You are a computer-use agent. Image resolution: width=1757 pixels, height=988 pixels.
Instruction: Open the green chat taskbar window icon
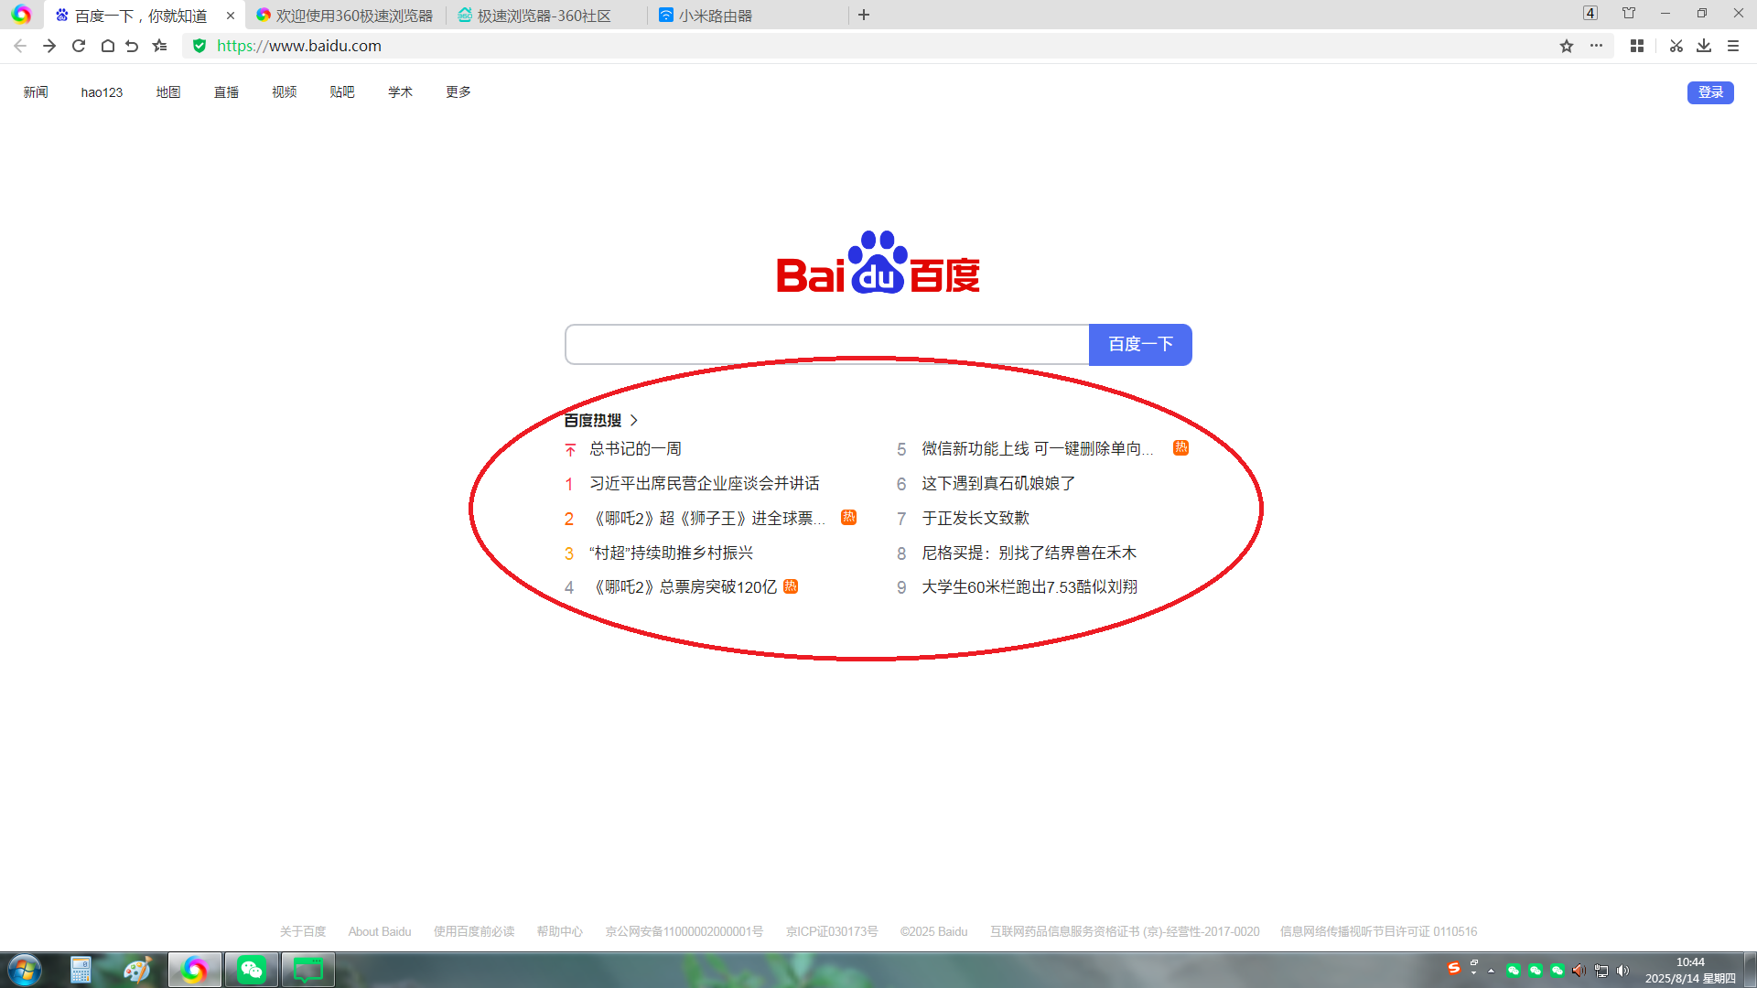308,970
